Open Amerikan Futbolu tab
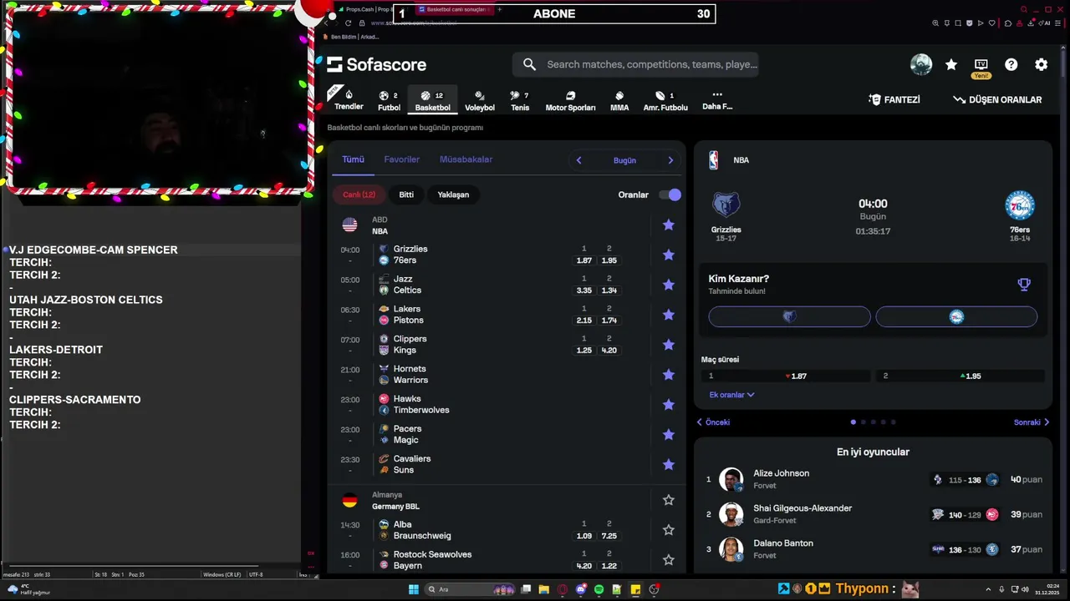 [x=665, y=101]
